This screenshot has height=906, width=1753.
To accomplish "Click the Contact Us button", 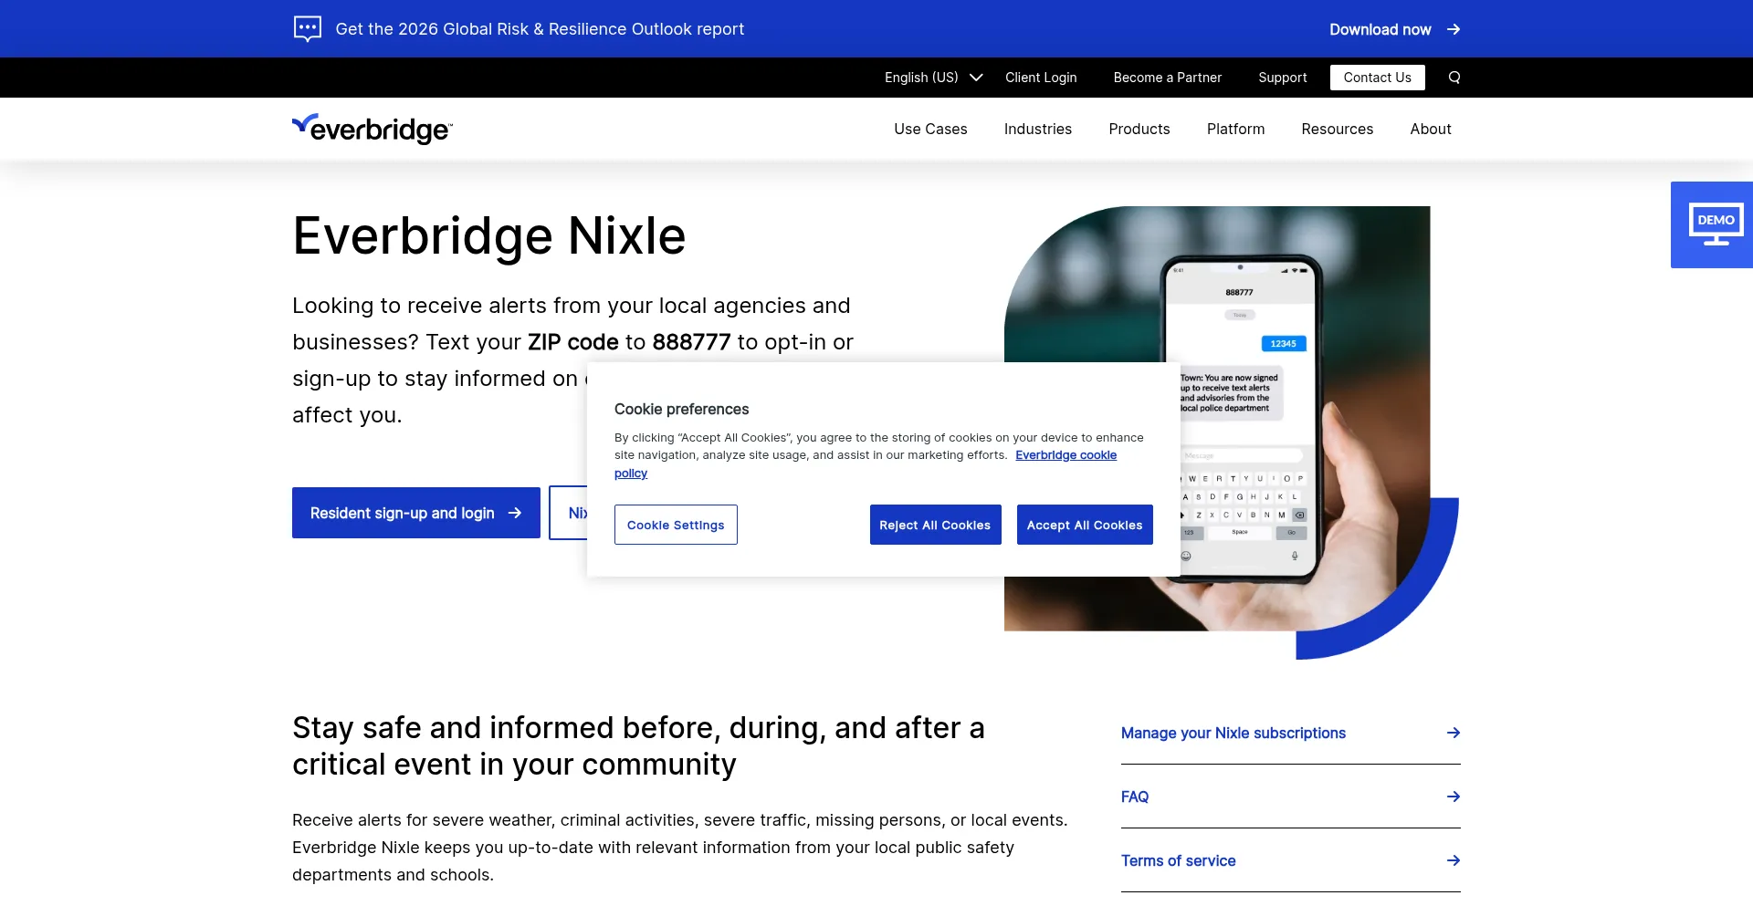I will (x=1377, y=78).
